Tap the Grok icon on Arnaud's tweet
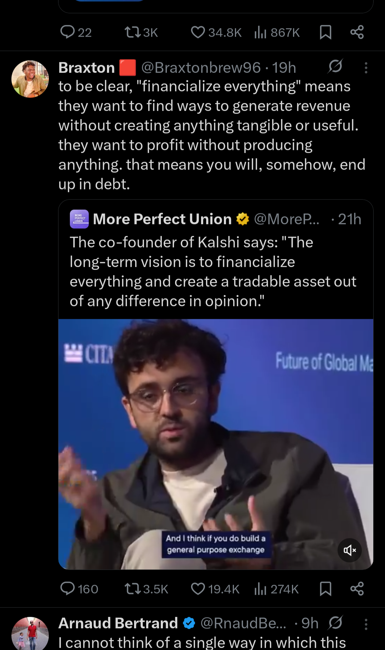 335,623
